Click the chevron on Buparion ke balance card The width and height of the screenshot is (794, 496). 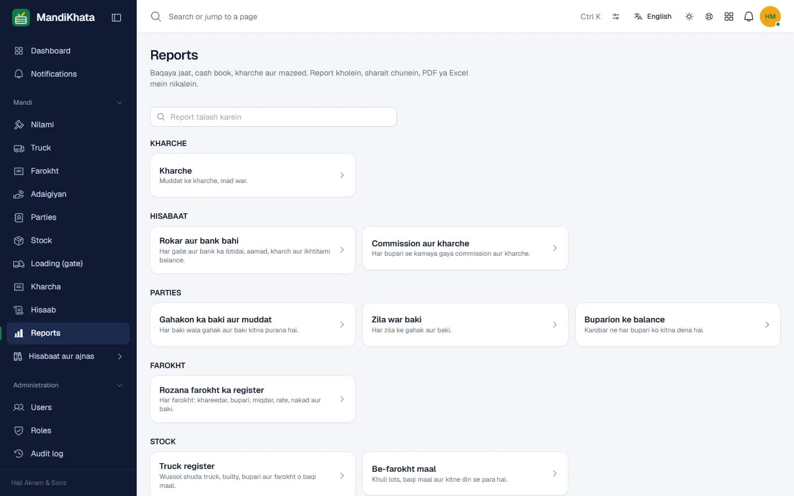pos(767,325)
